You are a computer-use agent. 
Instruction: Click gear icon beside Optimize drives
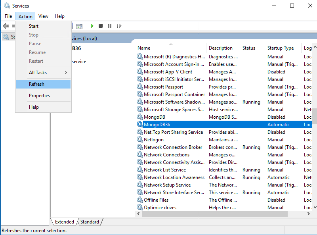(140, 207)
